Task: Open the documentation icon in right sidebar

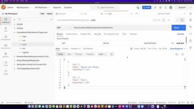Action: tap(190, 20)
